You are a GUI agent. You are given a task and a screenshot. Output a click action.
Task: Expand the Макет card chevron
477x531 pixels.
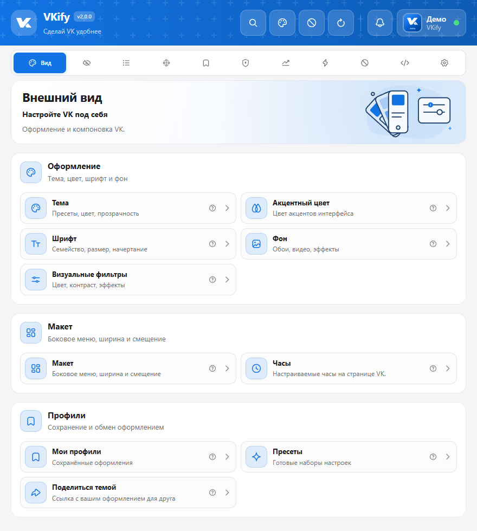click(227, 368)
